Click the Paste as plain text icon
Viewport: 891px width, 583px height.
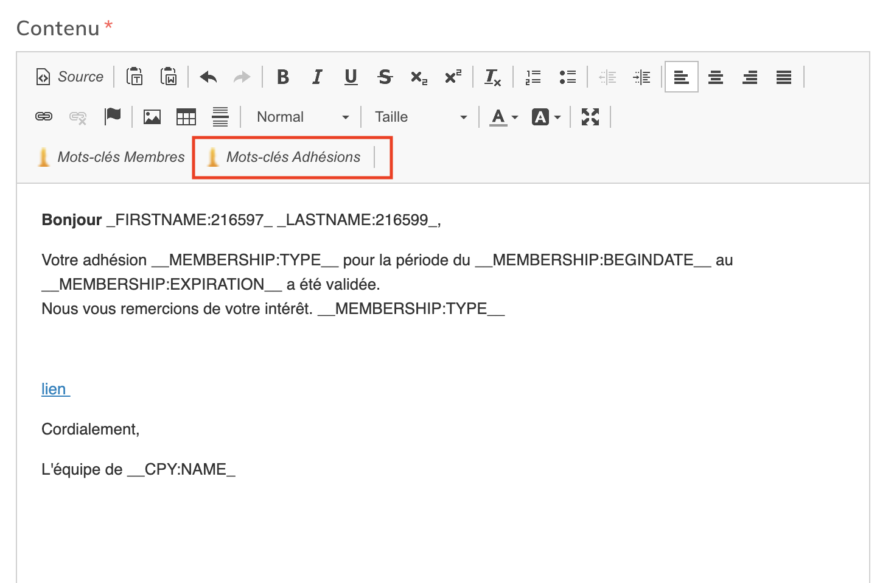pos(135,77)
